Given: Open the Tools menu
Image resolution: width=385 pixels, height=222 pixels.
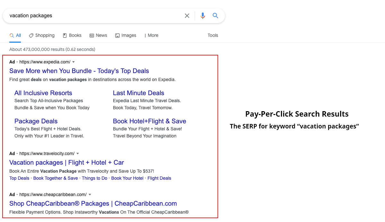Looking at the screenshot, I should [213, 35].
